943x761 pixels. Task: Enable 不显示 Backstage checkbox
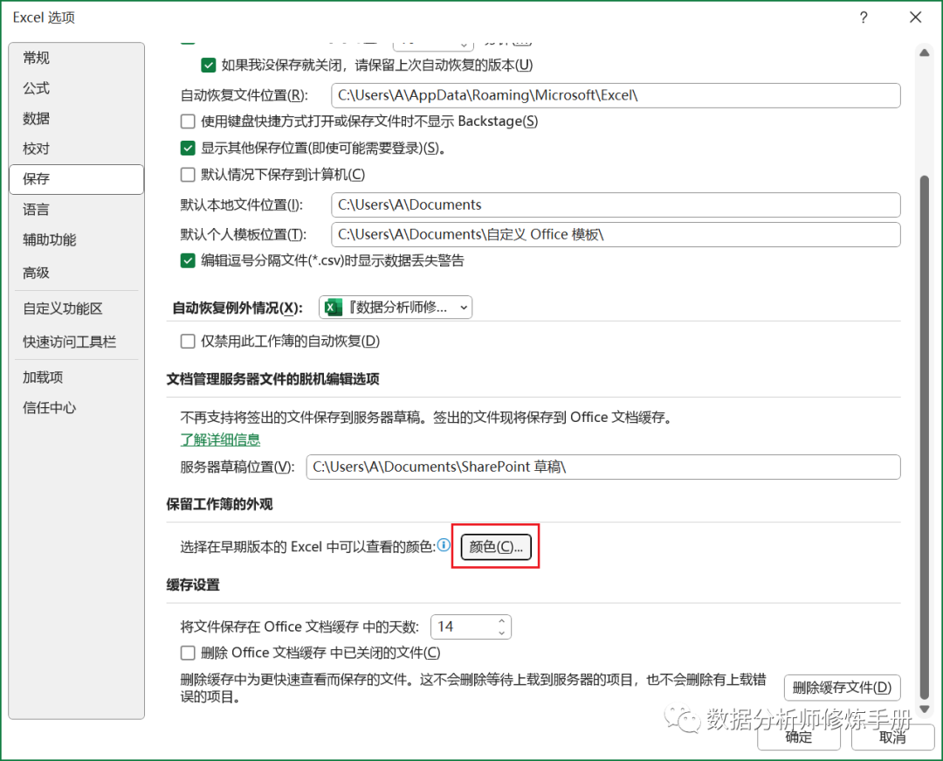(188, 121)
